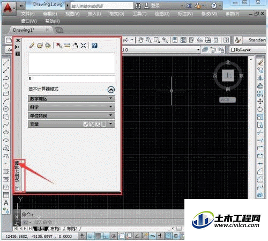Toggle Snap mode in status bar
This screenshot has height=241, width=268.
tap(91, 236)
